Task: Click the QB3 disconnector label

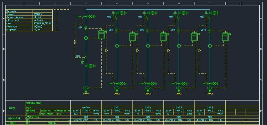Action: pyautogui.click(x=109, y=17)
